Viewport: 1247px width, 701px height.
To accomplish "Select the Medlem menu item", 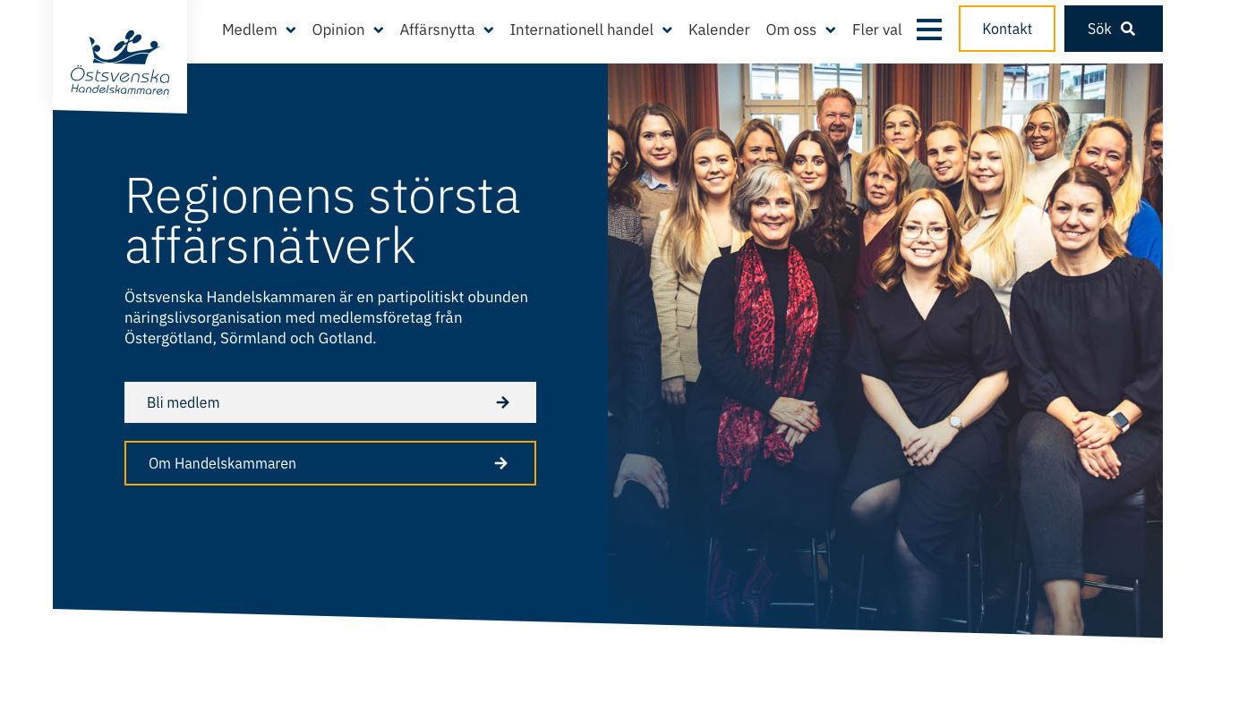I will (250, 30).
